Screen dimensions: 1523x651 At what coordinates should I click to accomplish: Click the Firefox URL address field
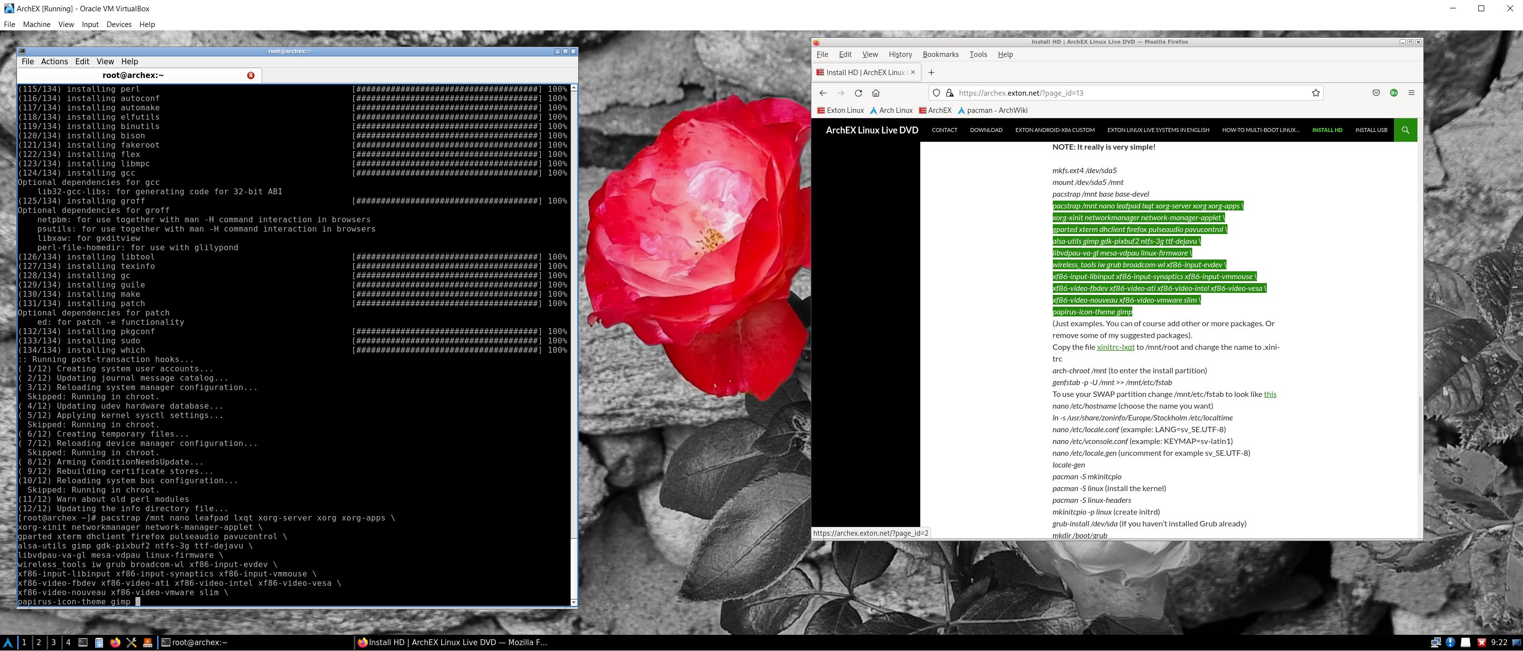(x=1123, y=93)
